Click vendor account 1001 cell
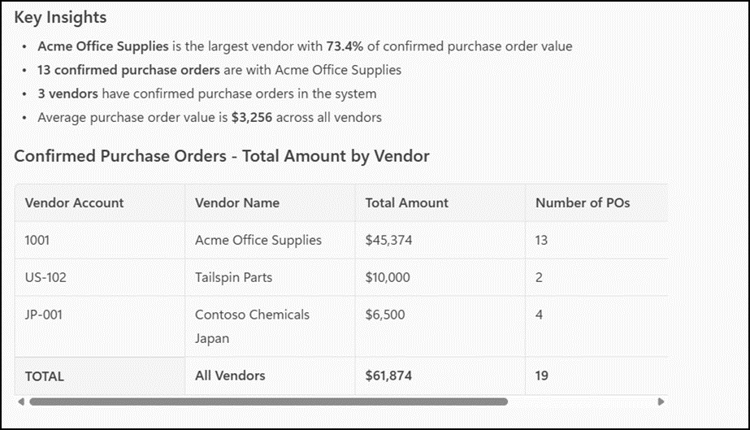 [x=100, y=240]
